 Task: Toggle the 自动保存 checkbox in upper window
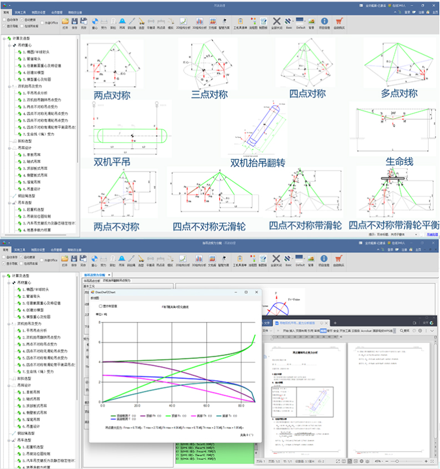tap(4, 20)
